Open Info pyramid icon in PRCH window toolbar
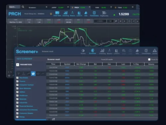This screenshot has height=125, width=166. pos(86,14)
